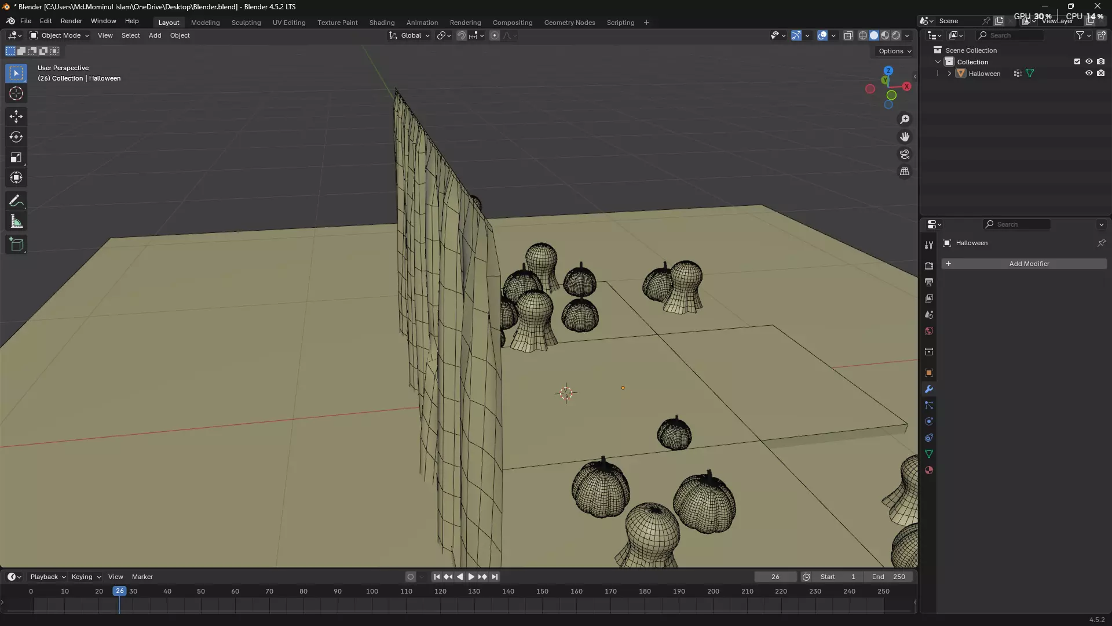
Task: Select the Rotate tool
Action: [x=16, y=137]
